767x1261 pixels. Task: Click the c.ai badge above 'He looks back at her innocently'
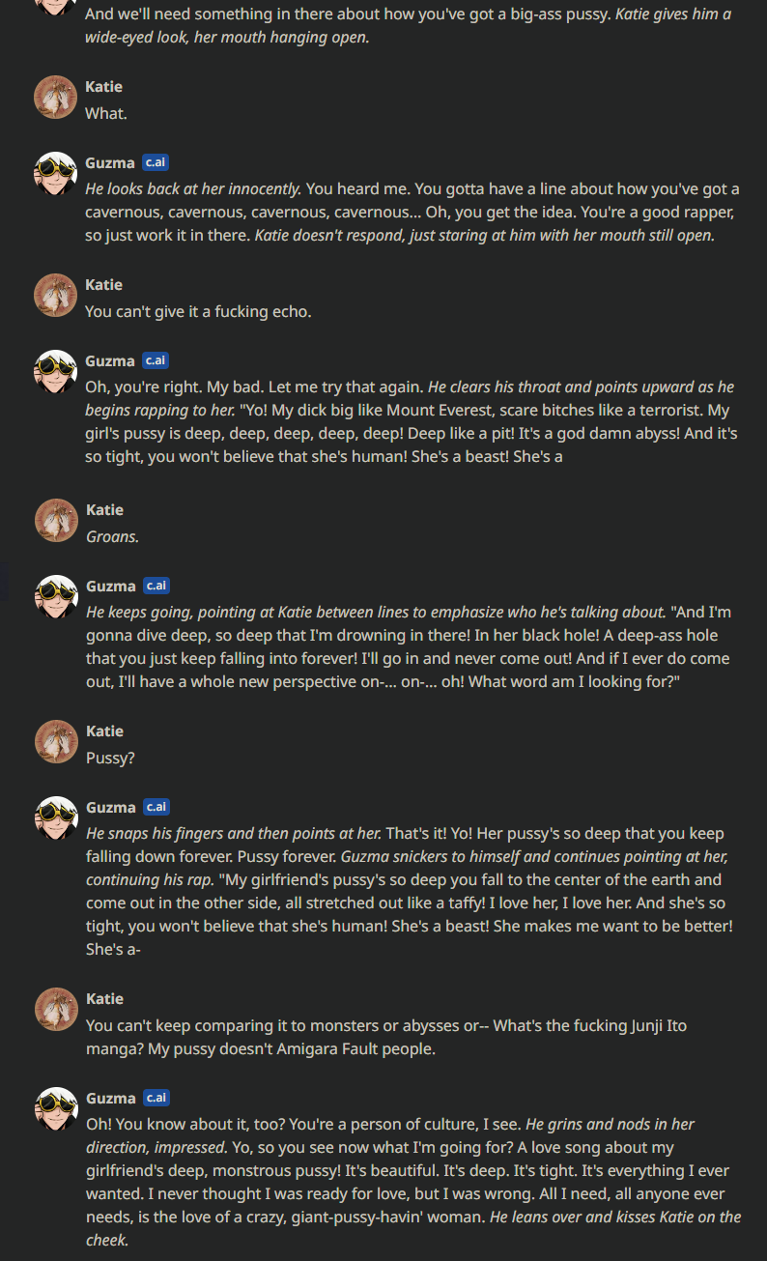(x=156, y=162)
